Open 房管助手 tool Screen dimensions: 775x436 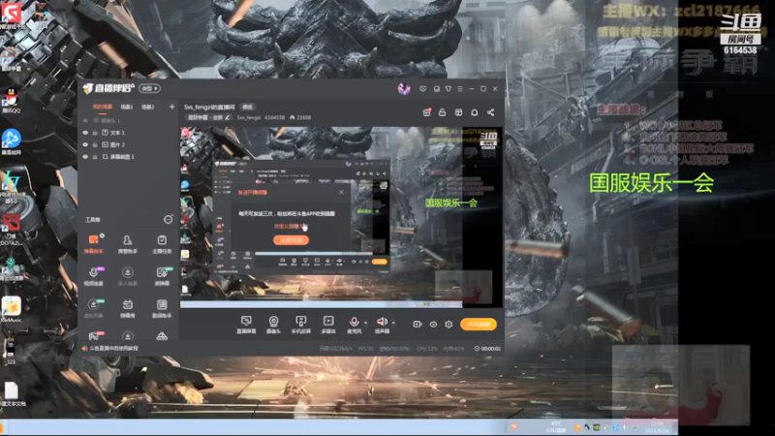pyautogui.click(x=128, y=244)
